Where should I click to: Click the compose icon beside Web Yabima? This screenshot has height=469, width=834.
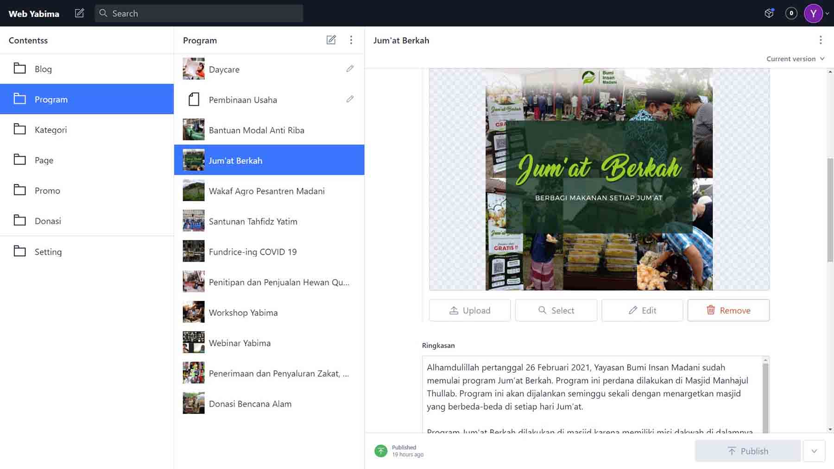tap(79, 13)
